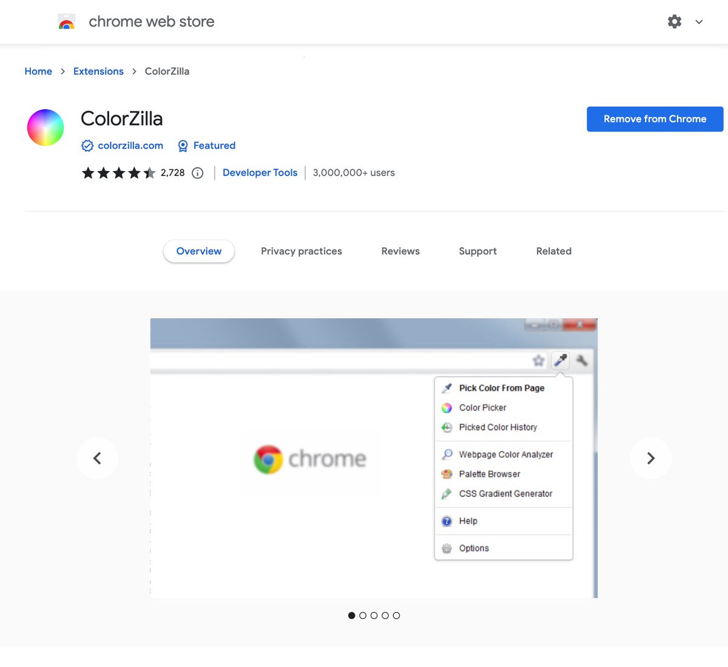Switch to the Privacy practices tab

coord(302,251)
